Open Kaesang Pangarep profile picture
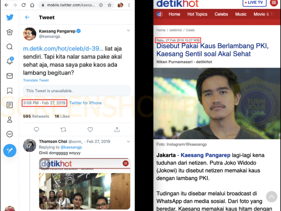Screen dimensions: 281x211 click(29, 34)
